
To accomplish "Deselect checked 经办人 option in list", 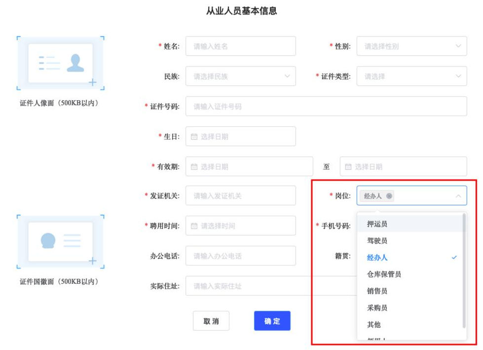I will 377,258.
